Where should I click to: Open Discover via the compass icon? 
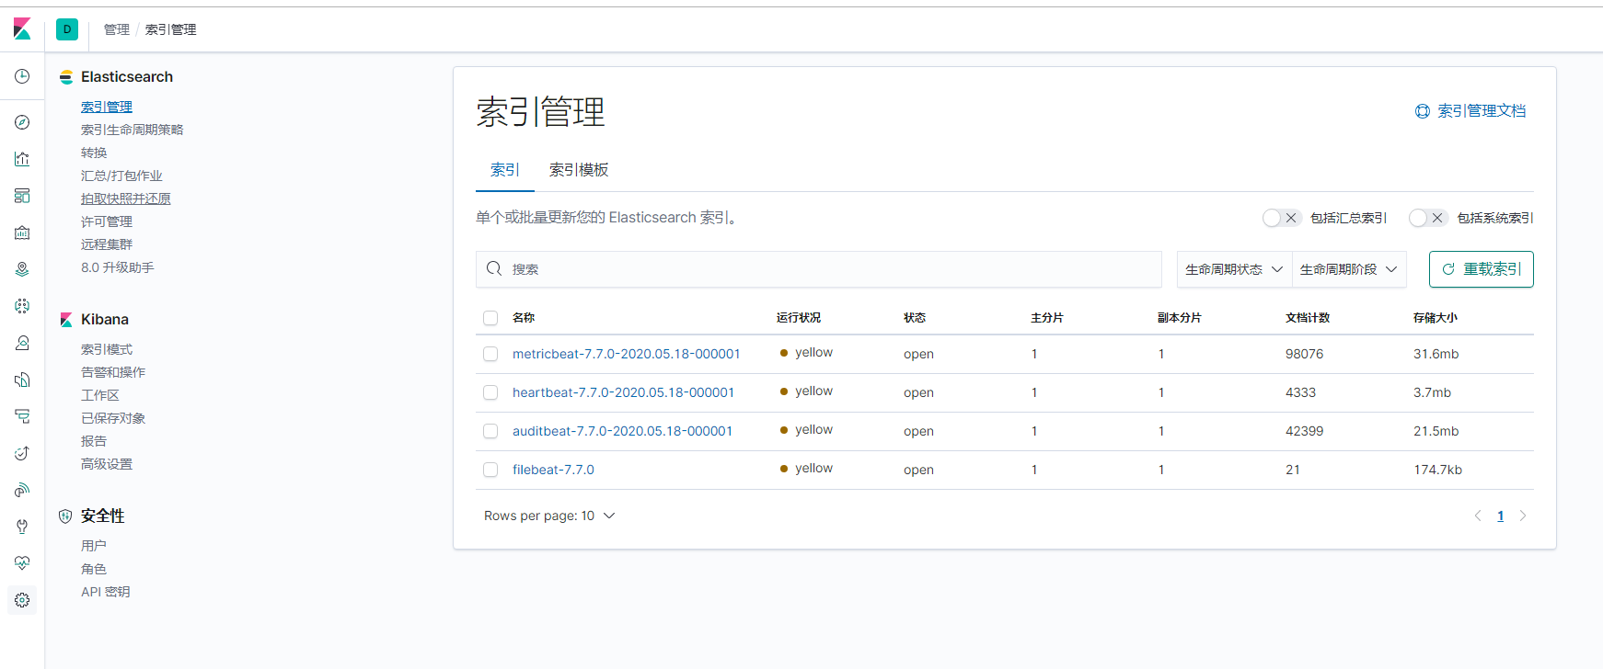coord(22,122)
